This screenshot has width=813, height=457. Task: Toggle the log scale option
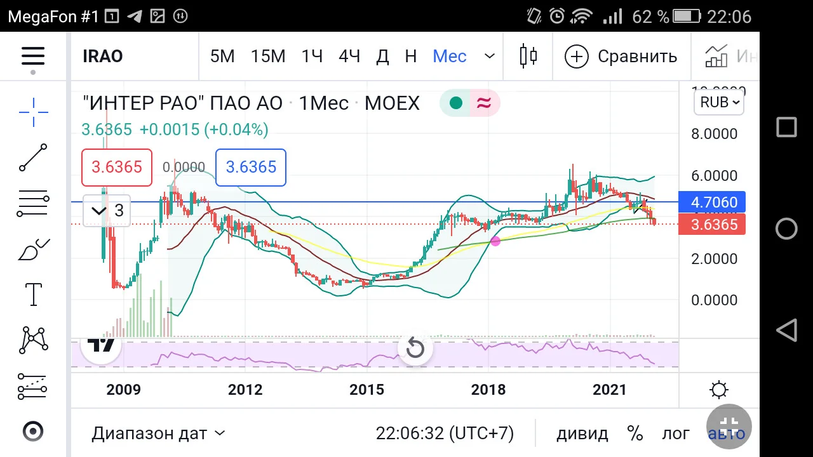676,434
